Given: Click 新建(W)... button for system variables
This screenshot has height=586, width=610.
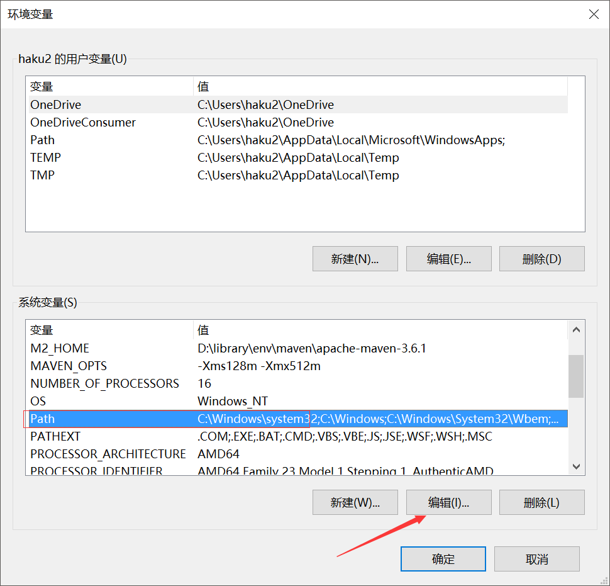Looking at the screenshot, I should click(355, 503).
